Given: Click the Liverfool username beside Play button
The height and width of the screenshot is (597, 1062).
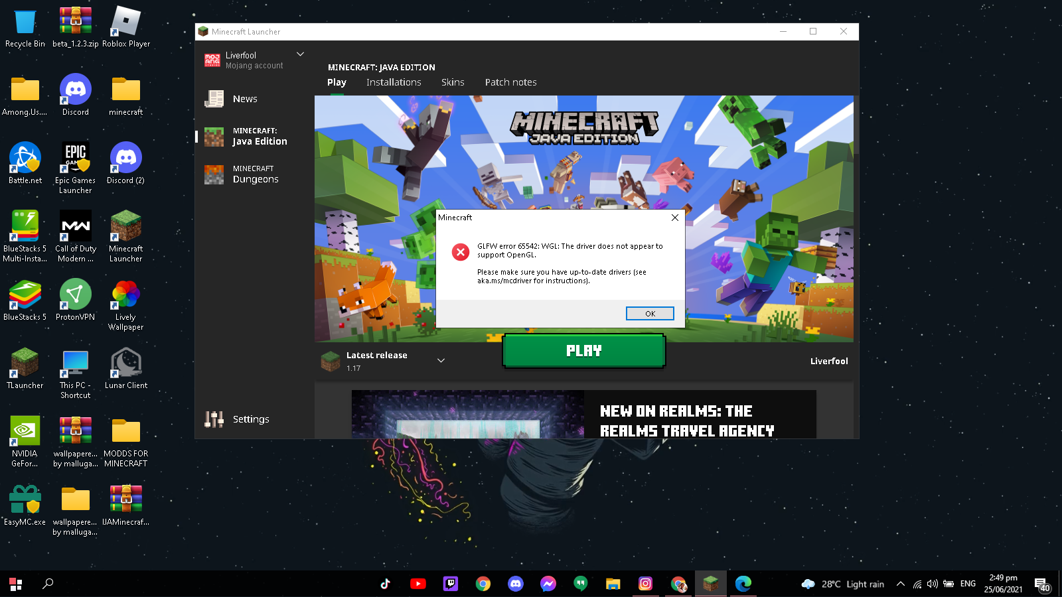Looking at the screenshot, I should click(829, 362).
